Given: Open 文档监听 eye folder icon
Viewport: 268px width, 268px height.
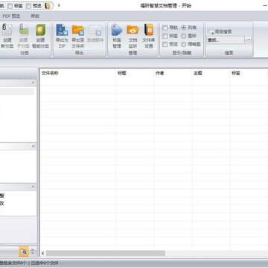Looking at the screenshot, I should 133,30.
